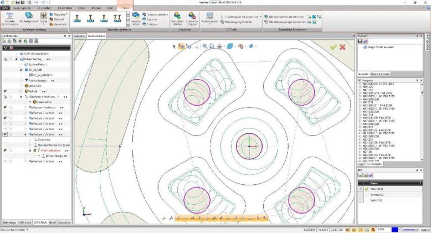
Task: Click the blue color swatch in status bar
Action: (396, 229)
